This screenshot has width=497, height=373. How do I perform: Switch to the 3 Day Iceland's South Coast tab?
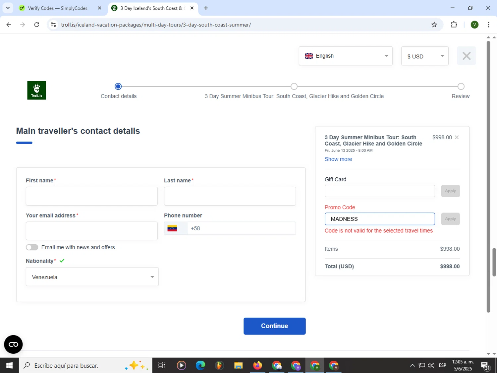tap(152, 8)
